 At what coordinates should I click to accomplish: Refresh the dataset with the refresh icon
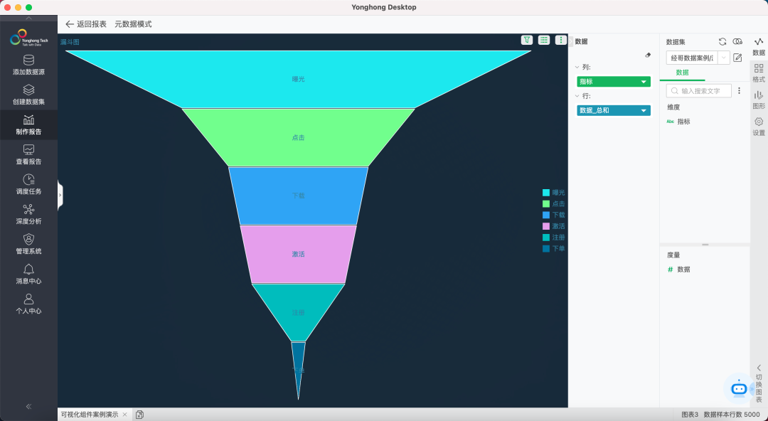tap(722, 42)
